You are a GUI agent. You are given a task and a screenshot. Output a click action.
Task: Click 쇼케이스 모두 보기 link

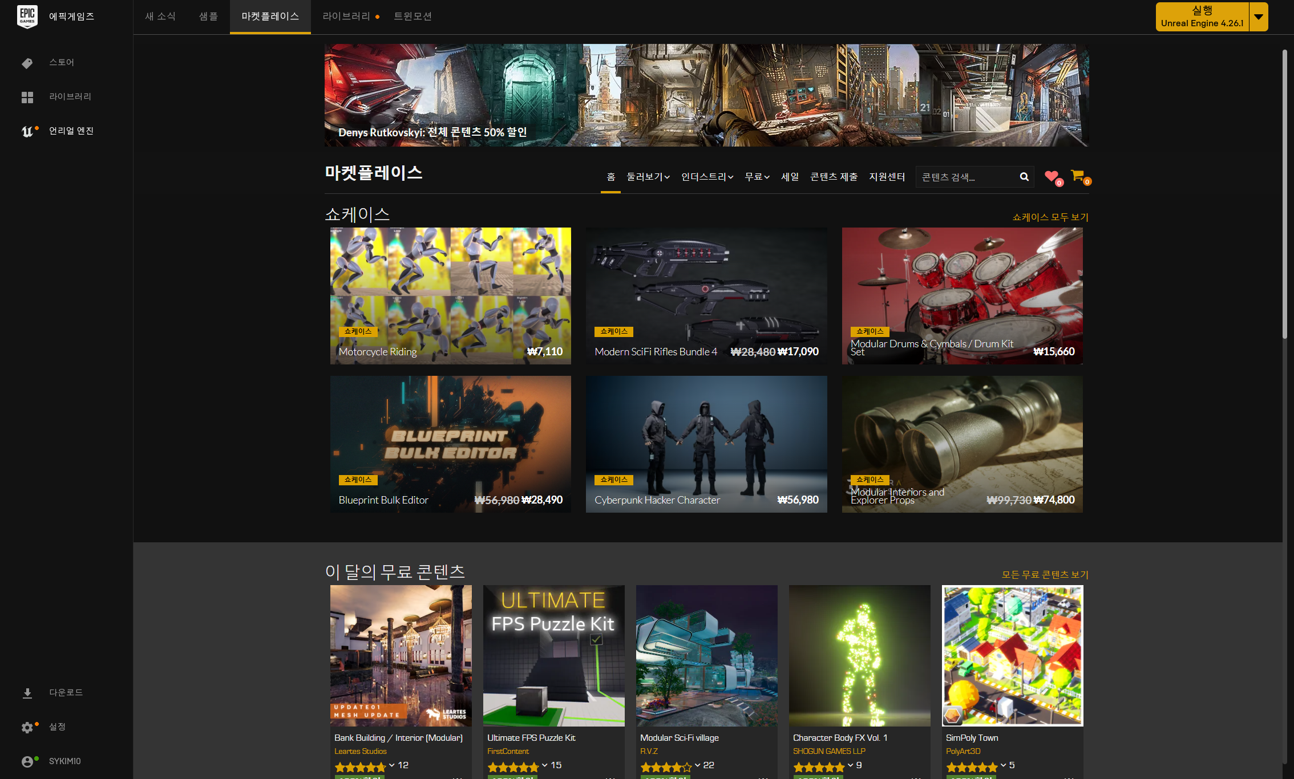tap(1050, 217)
